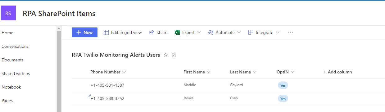Add a new column with Add column
Image resolution: width=385 pixels, height=112 pixels.
point(337,72)
